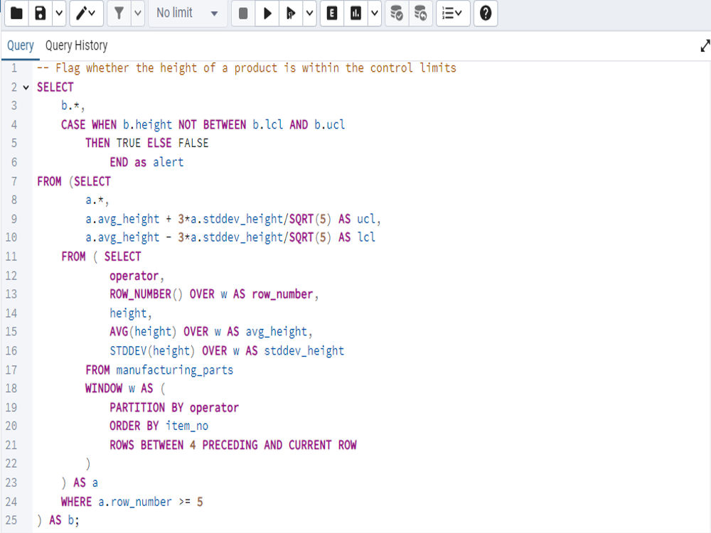Open the Help question-mark button

pos(486,13)
